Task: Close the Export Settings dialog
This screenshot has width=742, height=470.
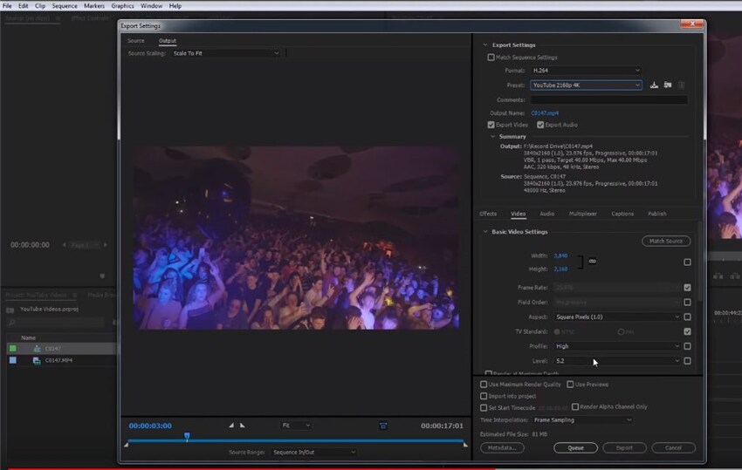Action: tap(692, 24)
